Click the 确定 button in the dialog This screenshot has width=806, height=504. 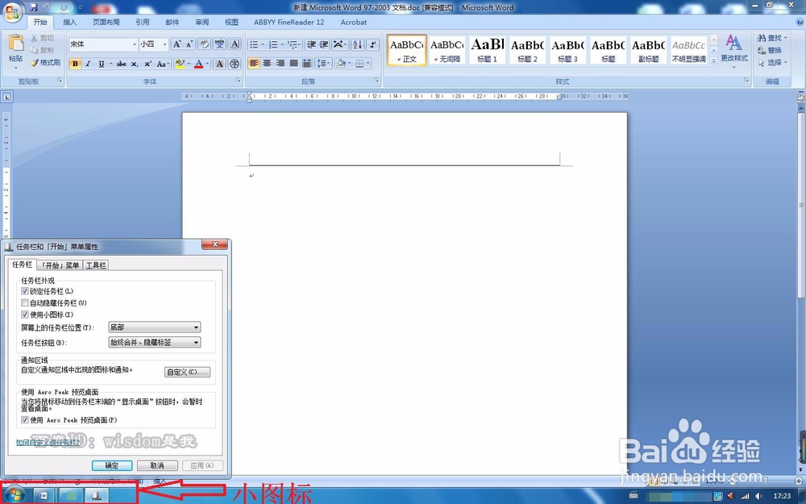(x=112, y=465)
